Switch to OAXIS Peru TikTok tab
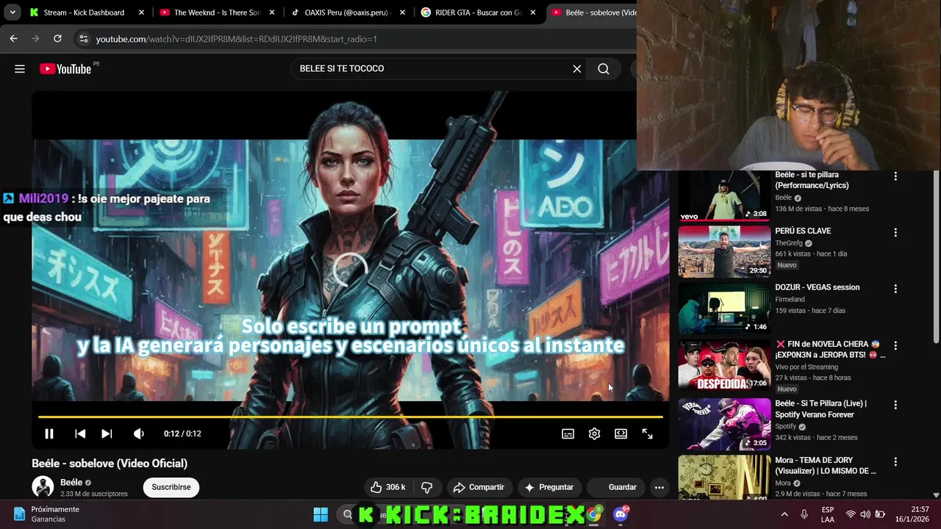 click(348, 12)
